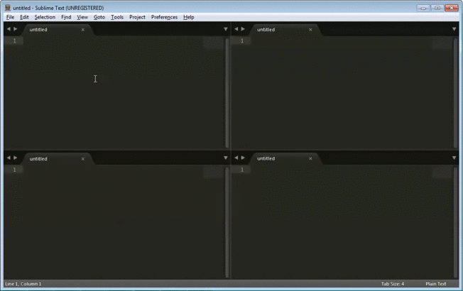Select the untitled tab in bottom-left pane
The image size is (463, 291).
[x=58, y=159]
